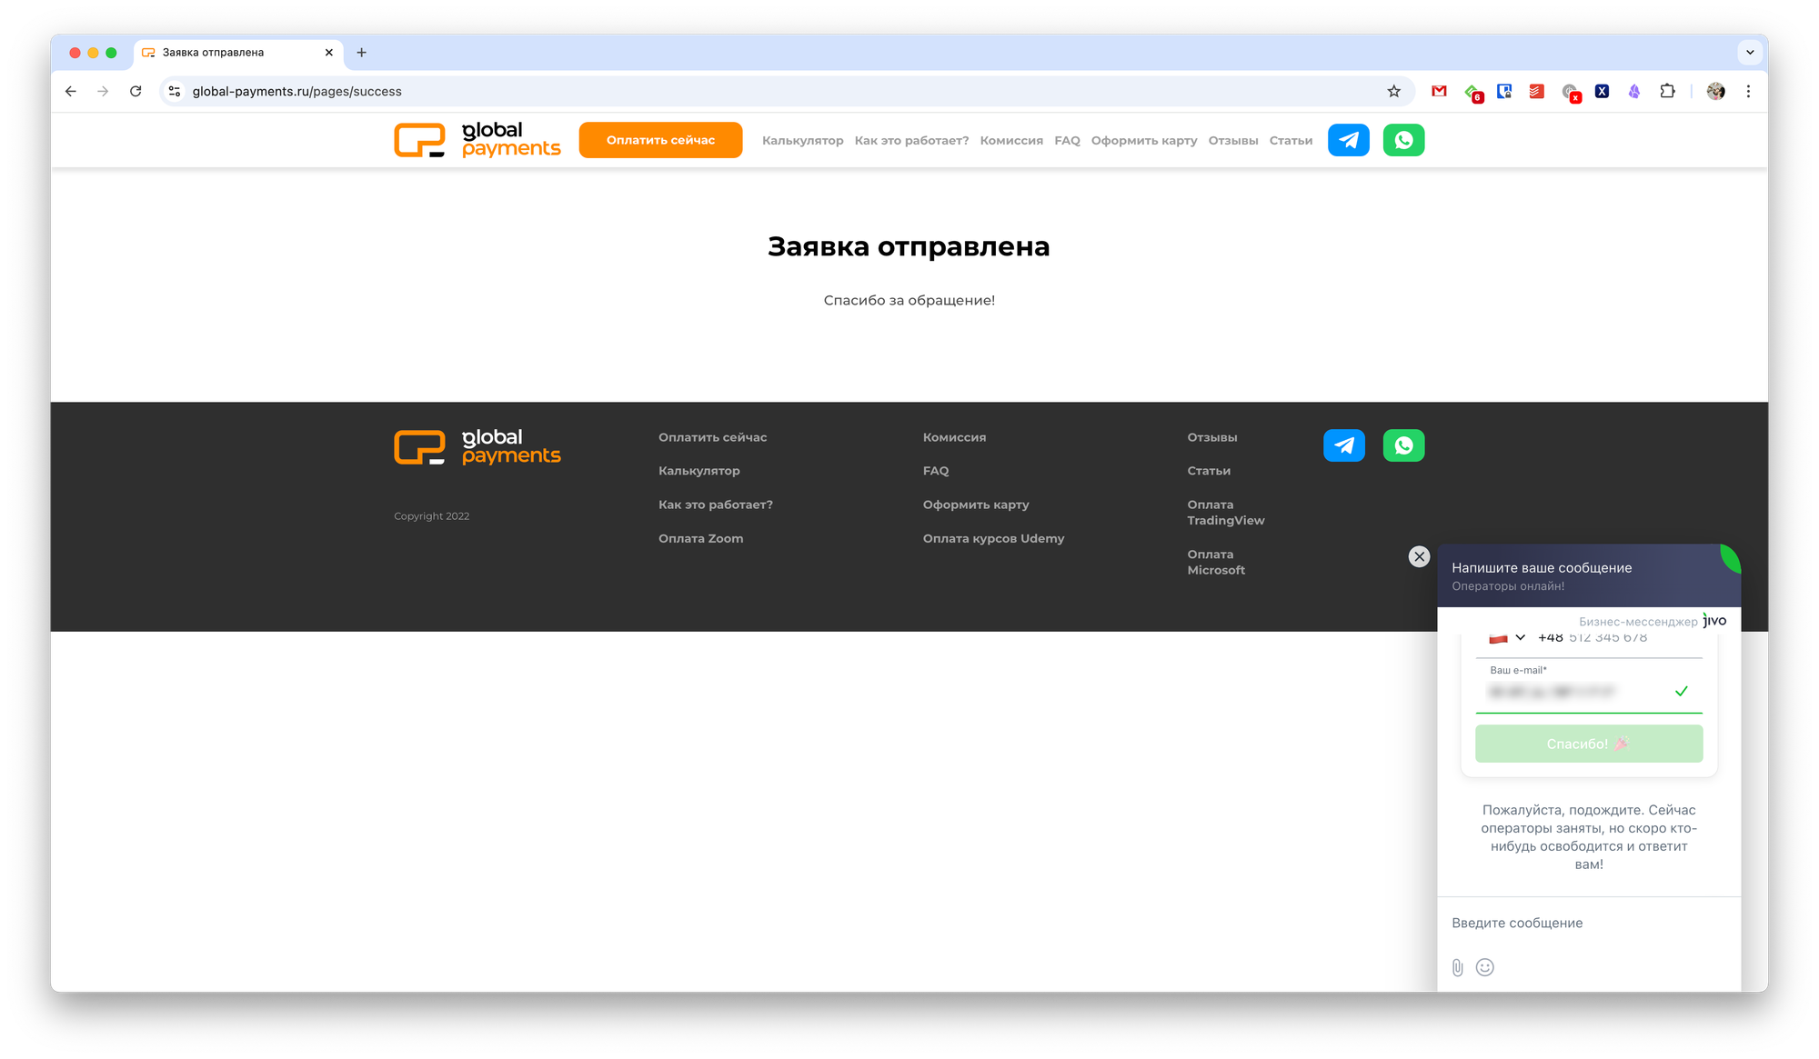Open the Калькулятор menu item in header
The image size is (1819, 1059).
(802, 141)
